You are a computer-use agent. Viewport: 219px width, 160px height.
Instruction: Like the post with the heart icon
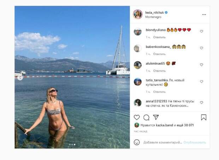click(x=137, y=117)
